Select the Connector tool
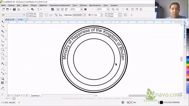Screen dimensions: 189x106 coord(3,73)
